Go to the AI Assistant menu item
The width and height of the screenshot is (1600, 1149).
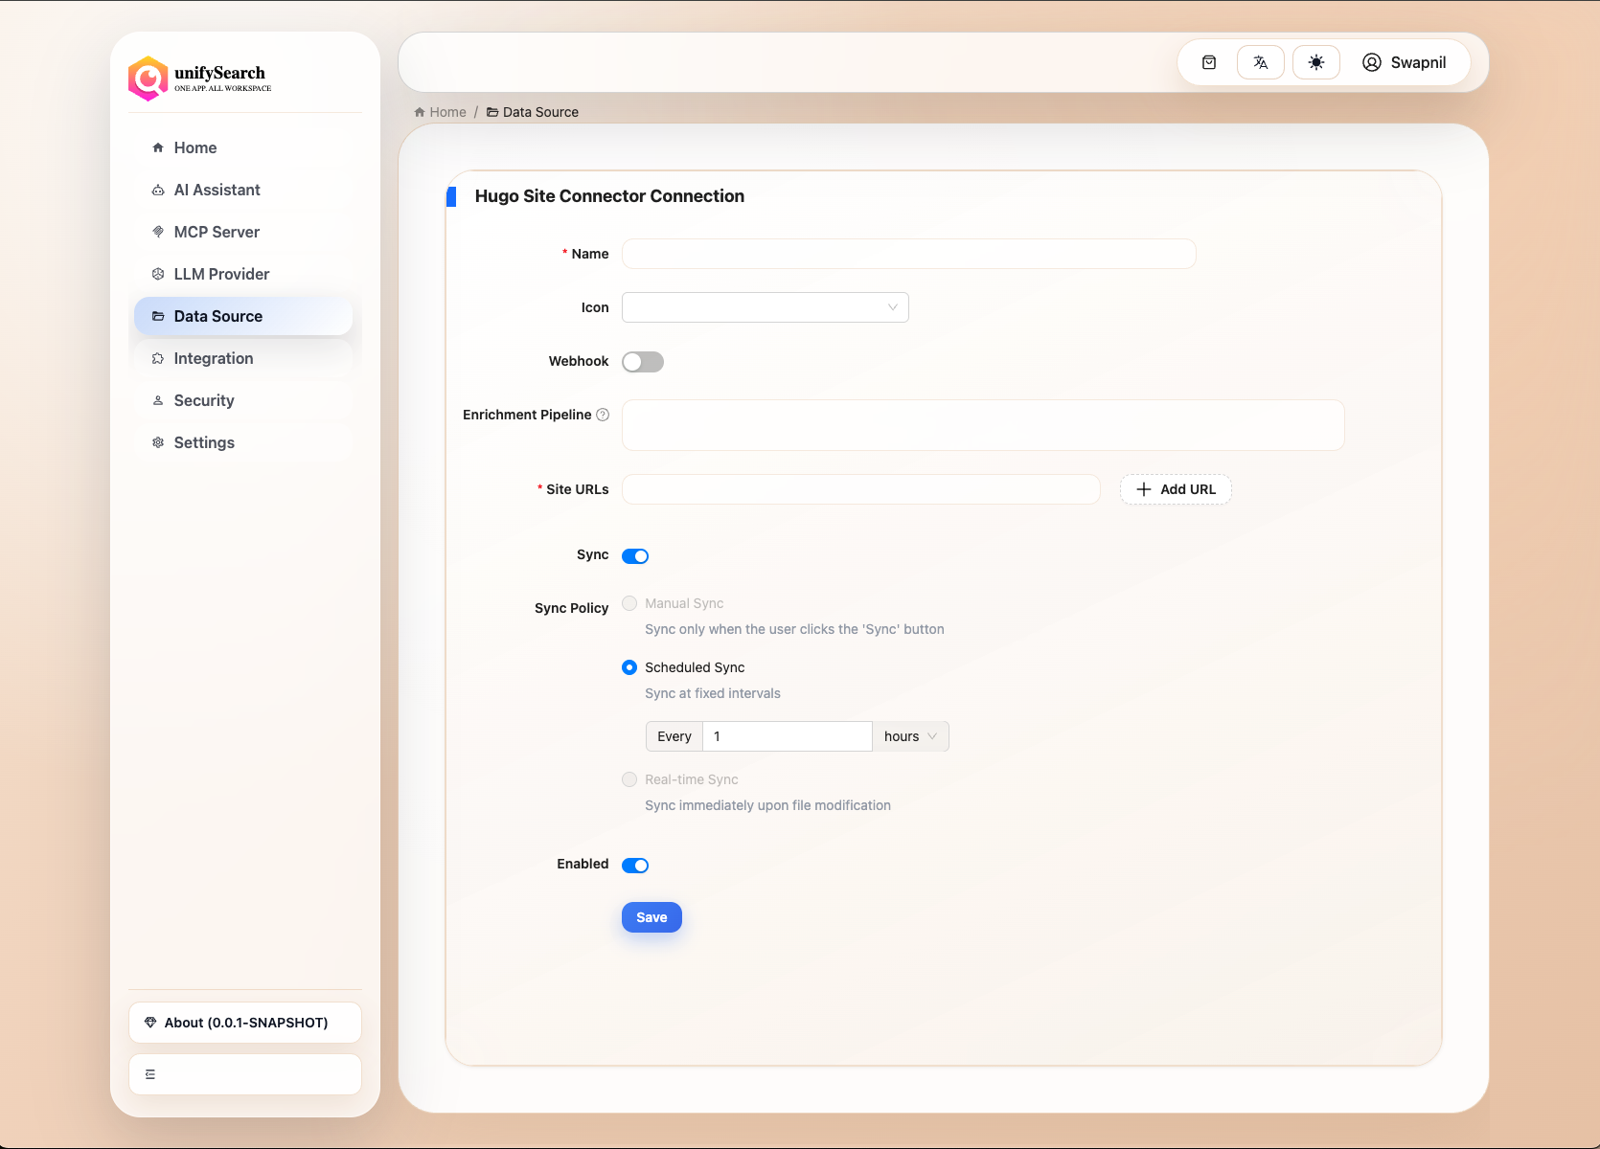pos(217,190)
